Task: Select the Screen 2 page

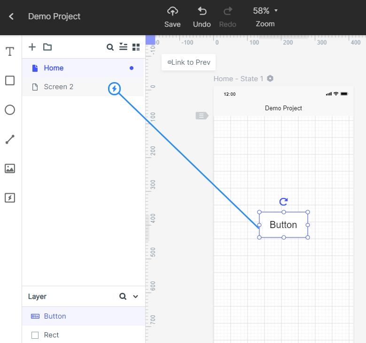Action: point(59,87)
